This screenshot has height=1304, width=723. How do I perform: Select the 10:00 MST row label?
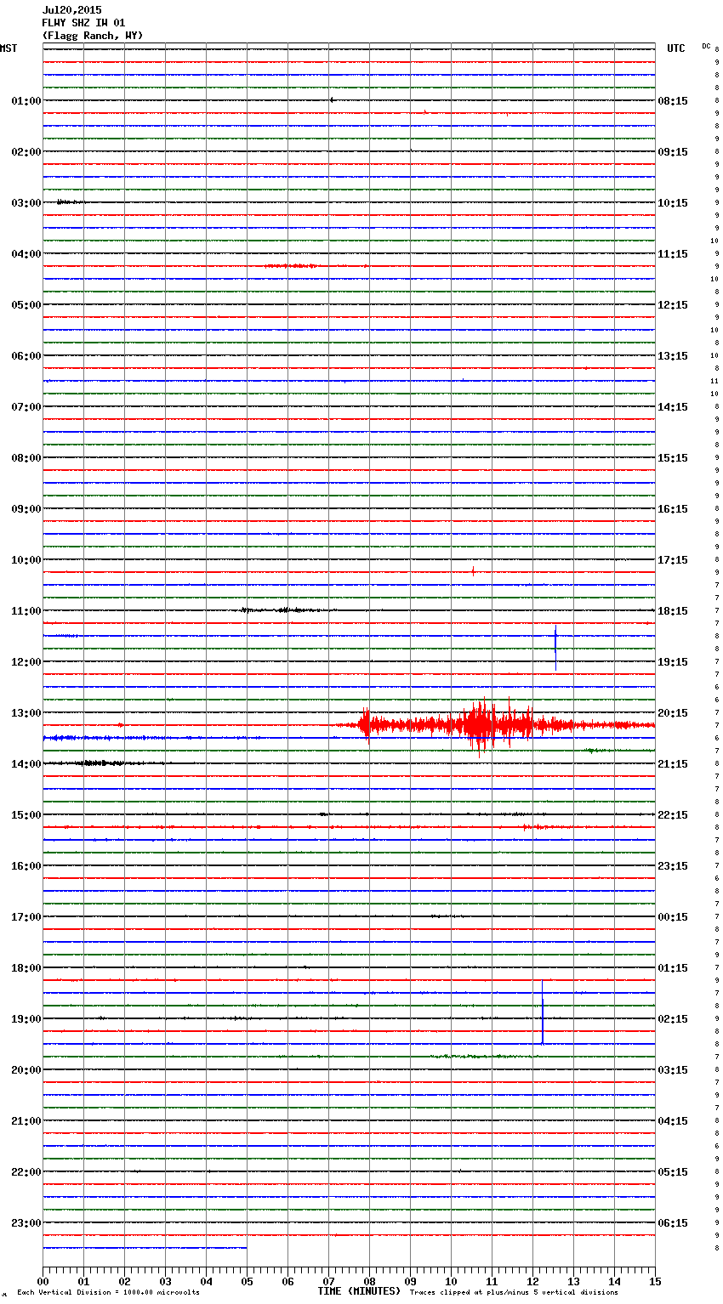pyautogui.click(x=26, y=560)
